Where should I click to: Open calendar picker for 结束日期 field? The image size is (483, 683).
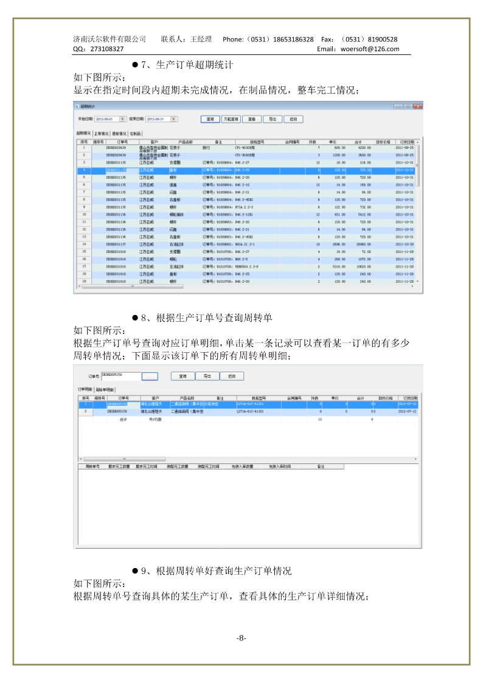[x=174, y=119]
